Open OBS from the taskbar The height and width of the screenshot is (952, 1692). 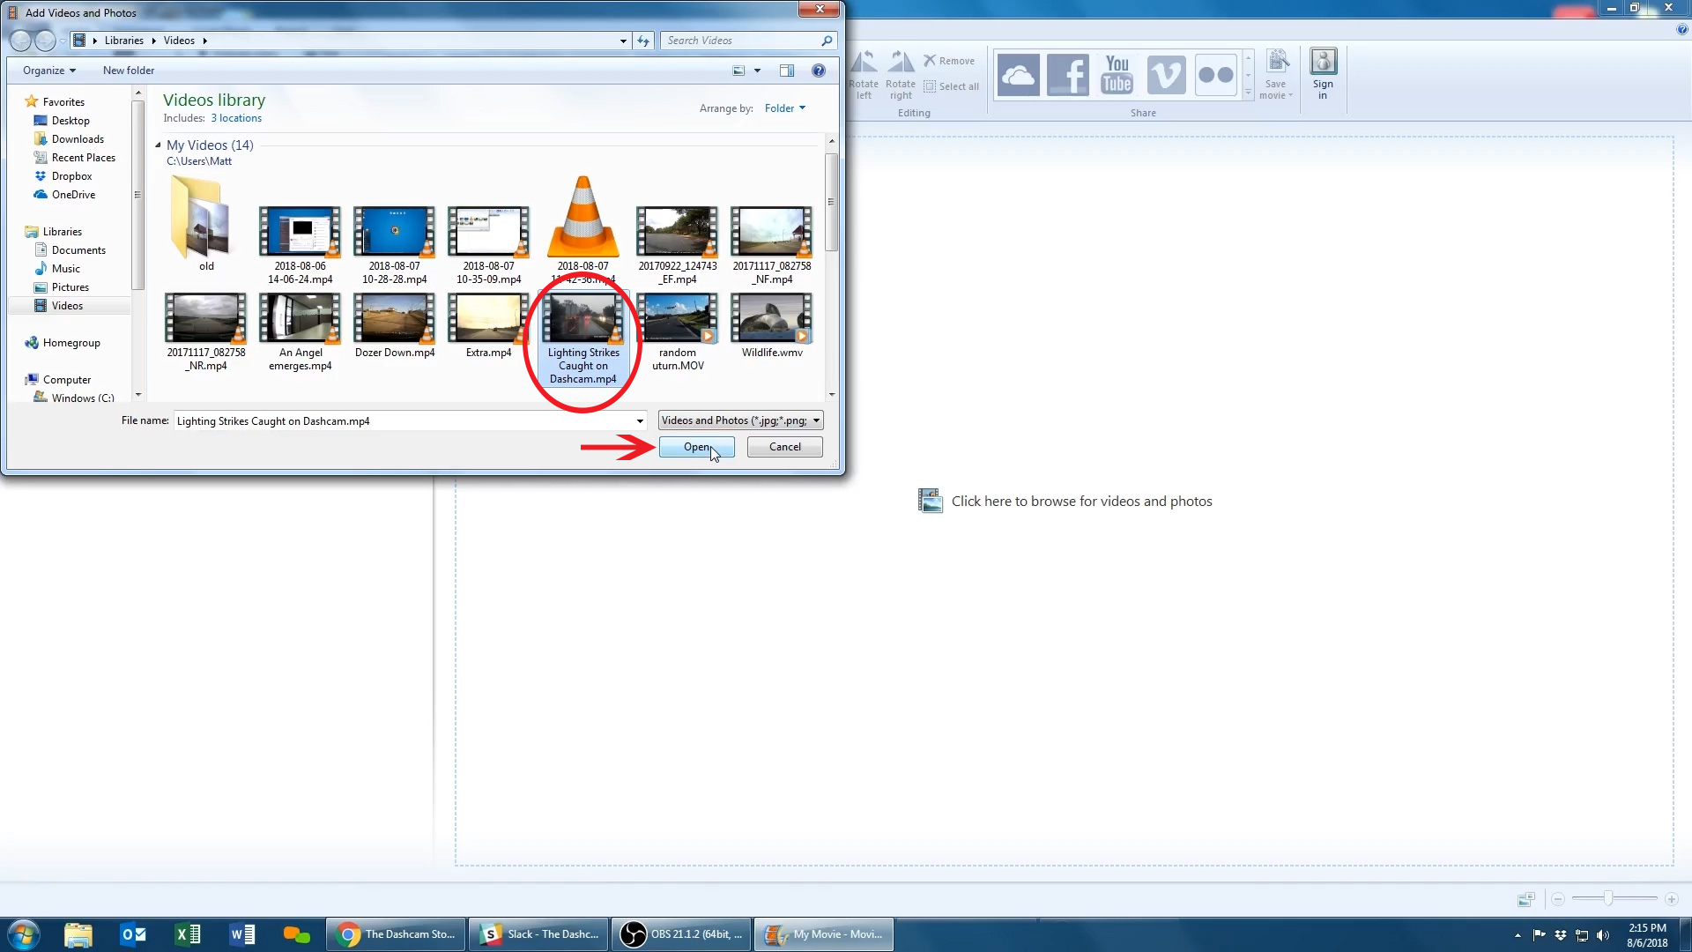(x=681, y=934)
